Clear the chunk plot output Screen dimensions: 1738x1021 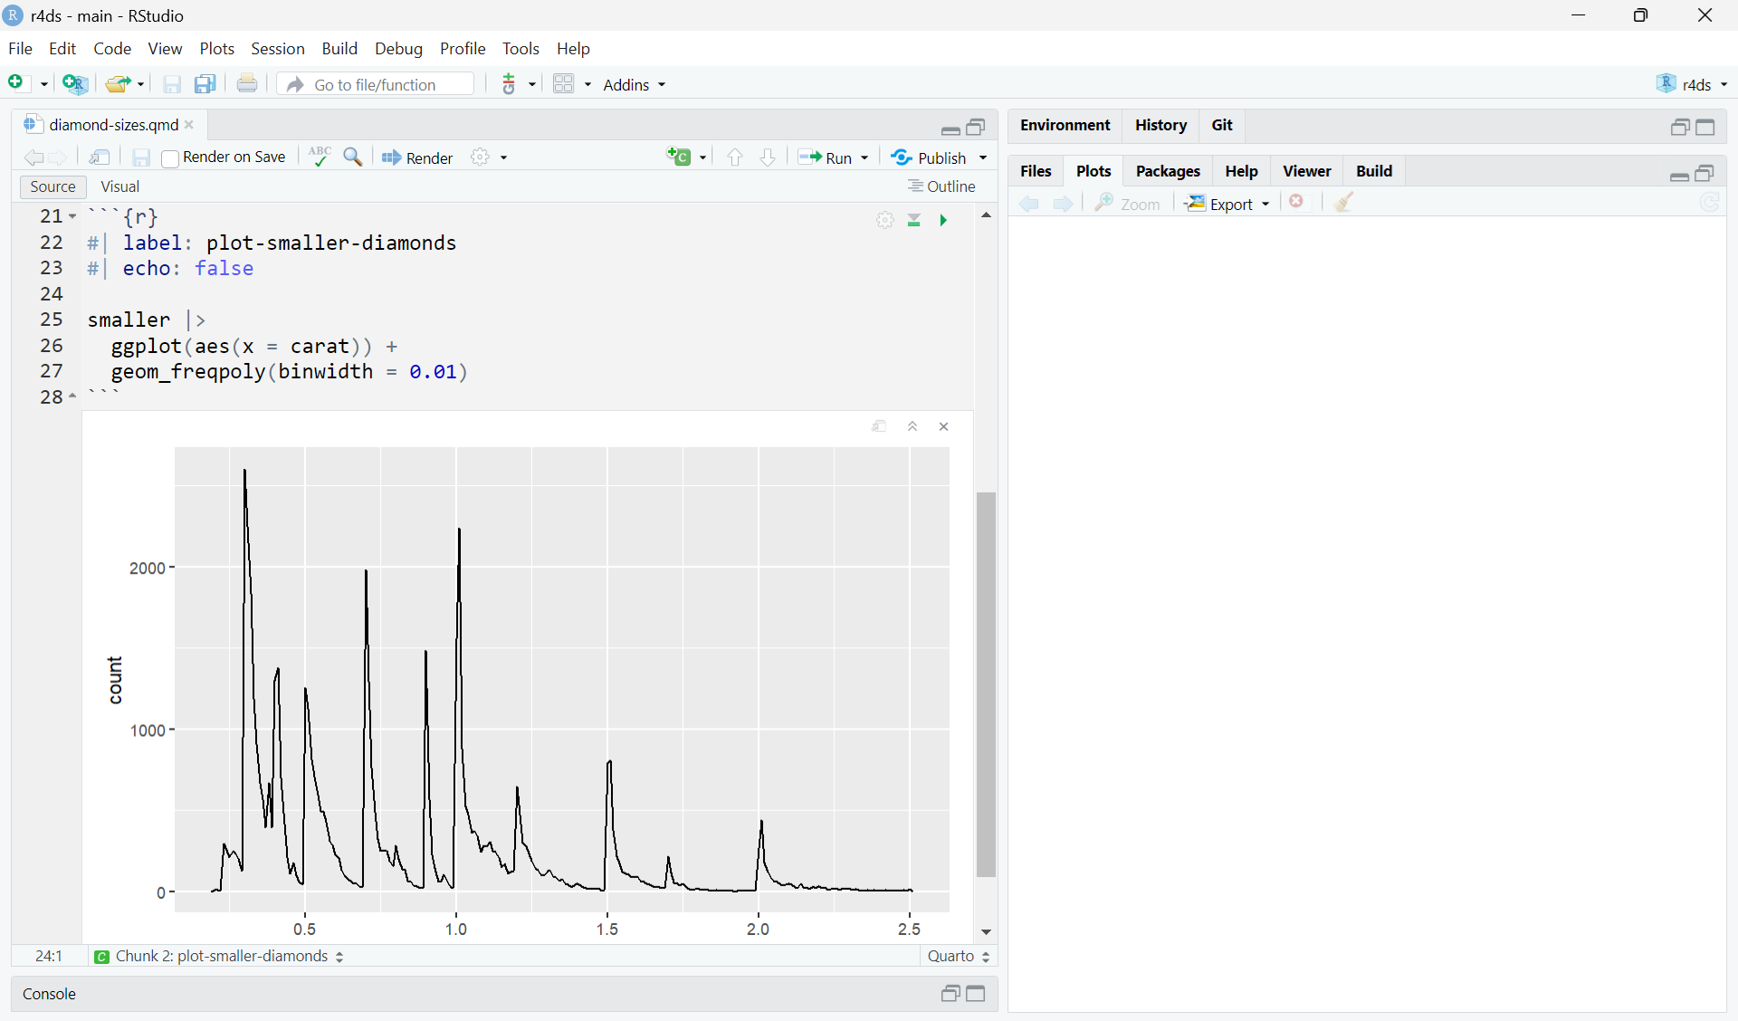coord(944,426)
